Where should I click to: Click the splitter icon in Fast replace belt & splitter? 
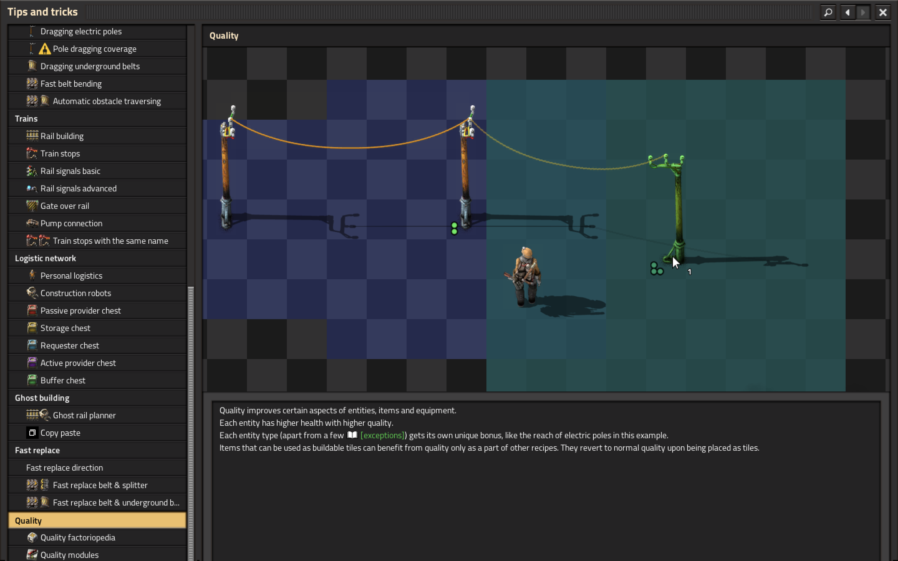(x=45, y=485)
